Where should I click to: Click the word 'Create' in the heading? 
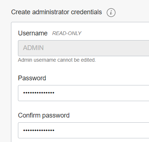tap(21, 12)
